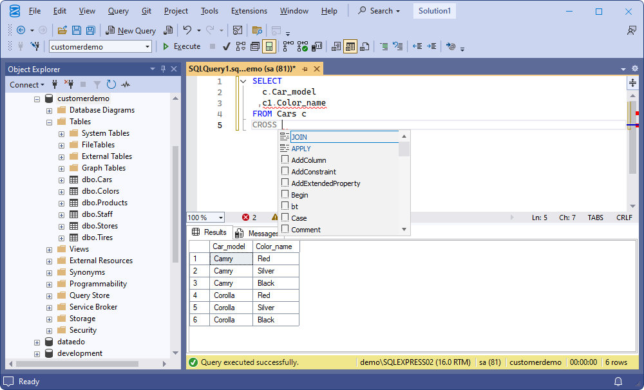
Task: Open Object Explorer filter settings
Action: point(97,84)
